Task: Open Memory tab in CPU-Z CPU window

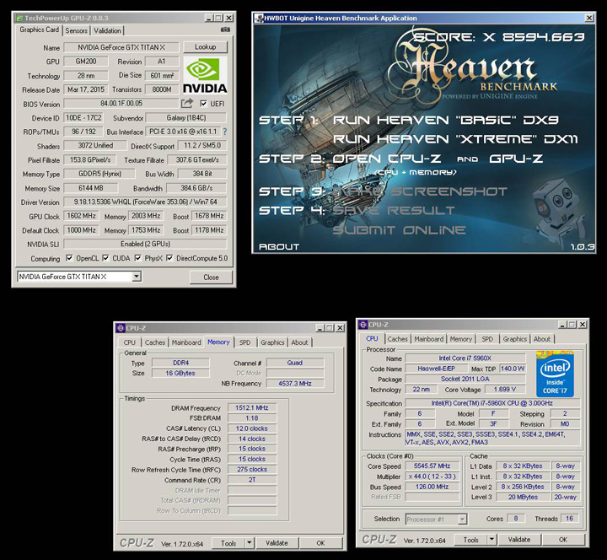Action: 460,339
